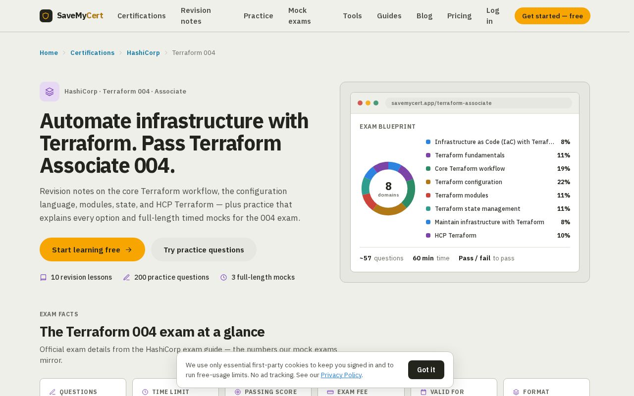This screenshot has width=634, height=396.
Task: Click Get started — free button
Action: [552, 16]
